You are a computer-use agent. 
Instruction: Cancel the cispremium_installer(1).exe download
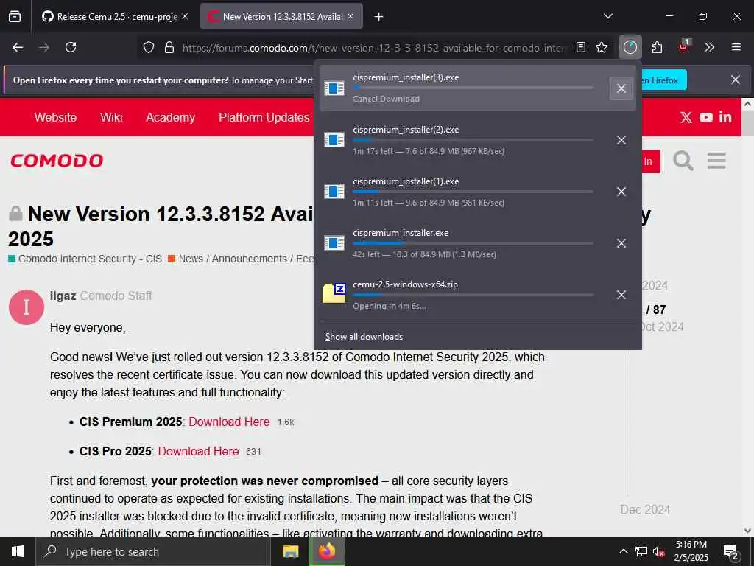(621, 192)
